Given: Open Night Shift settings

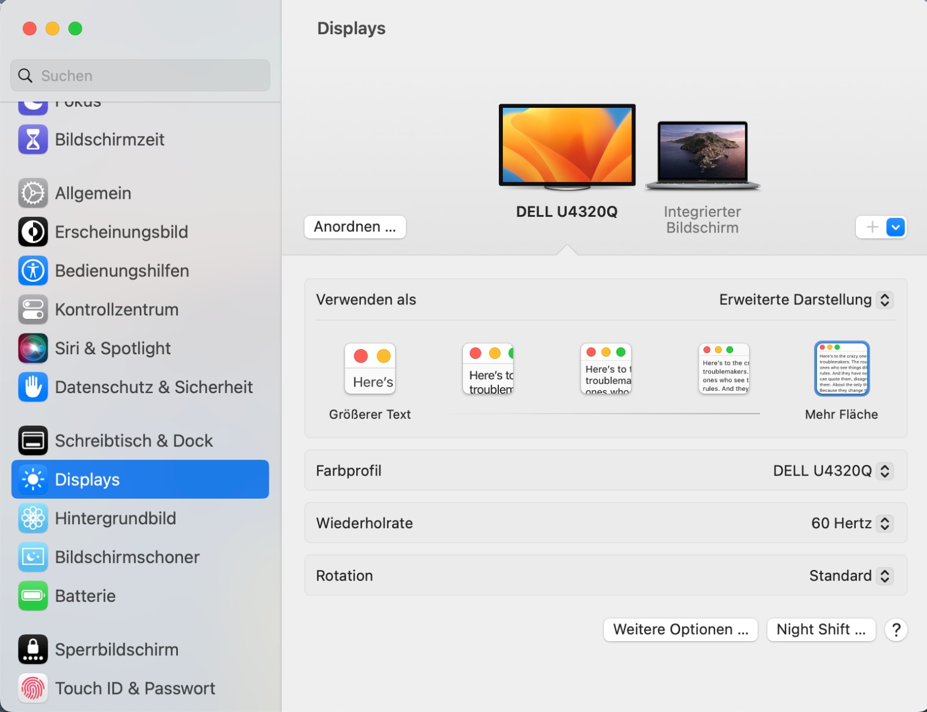Looking at the screenshot, I should [x=821, y=630].
